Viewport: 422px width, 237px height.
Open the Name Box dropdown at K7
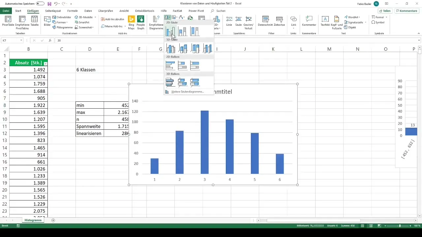tap(21, 40)
